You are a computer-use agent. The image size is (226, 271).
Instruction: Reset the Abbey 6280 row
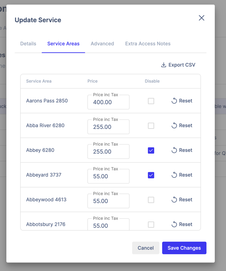click(x=181, y=150)
